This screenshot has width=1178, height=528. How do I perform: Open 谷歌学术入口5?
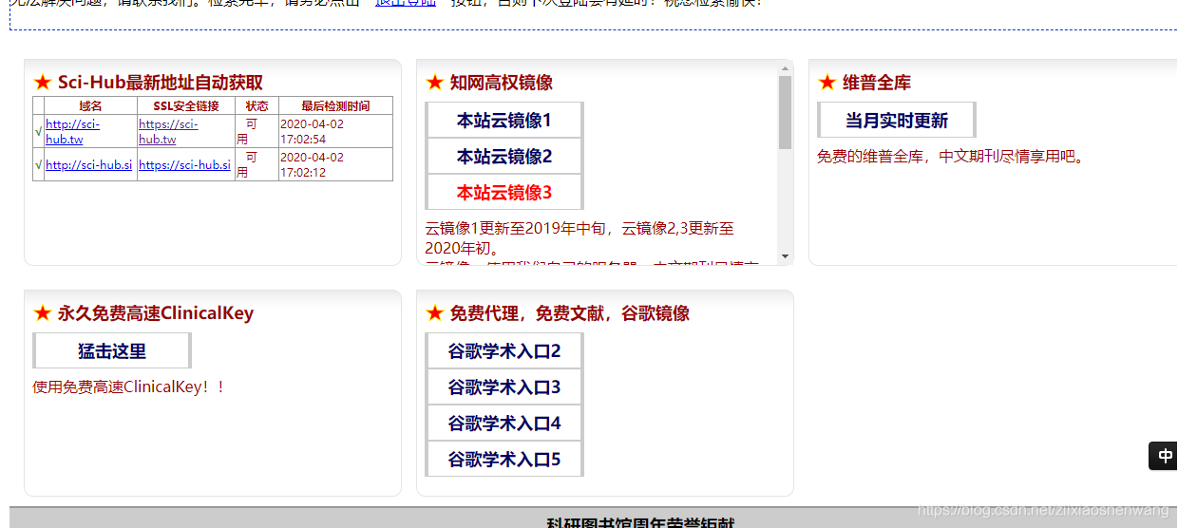click(x=504, y=460)
